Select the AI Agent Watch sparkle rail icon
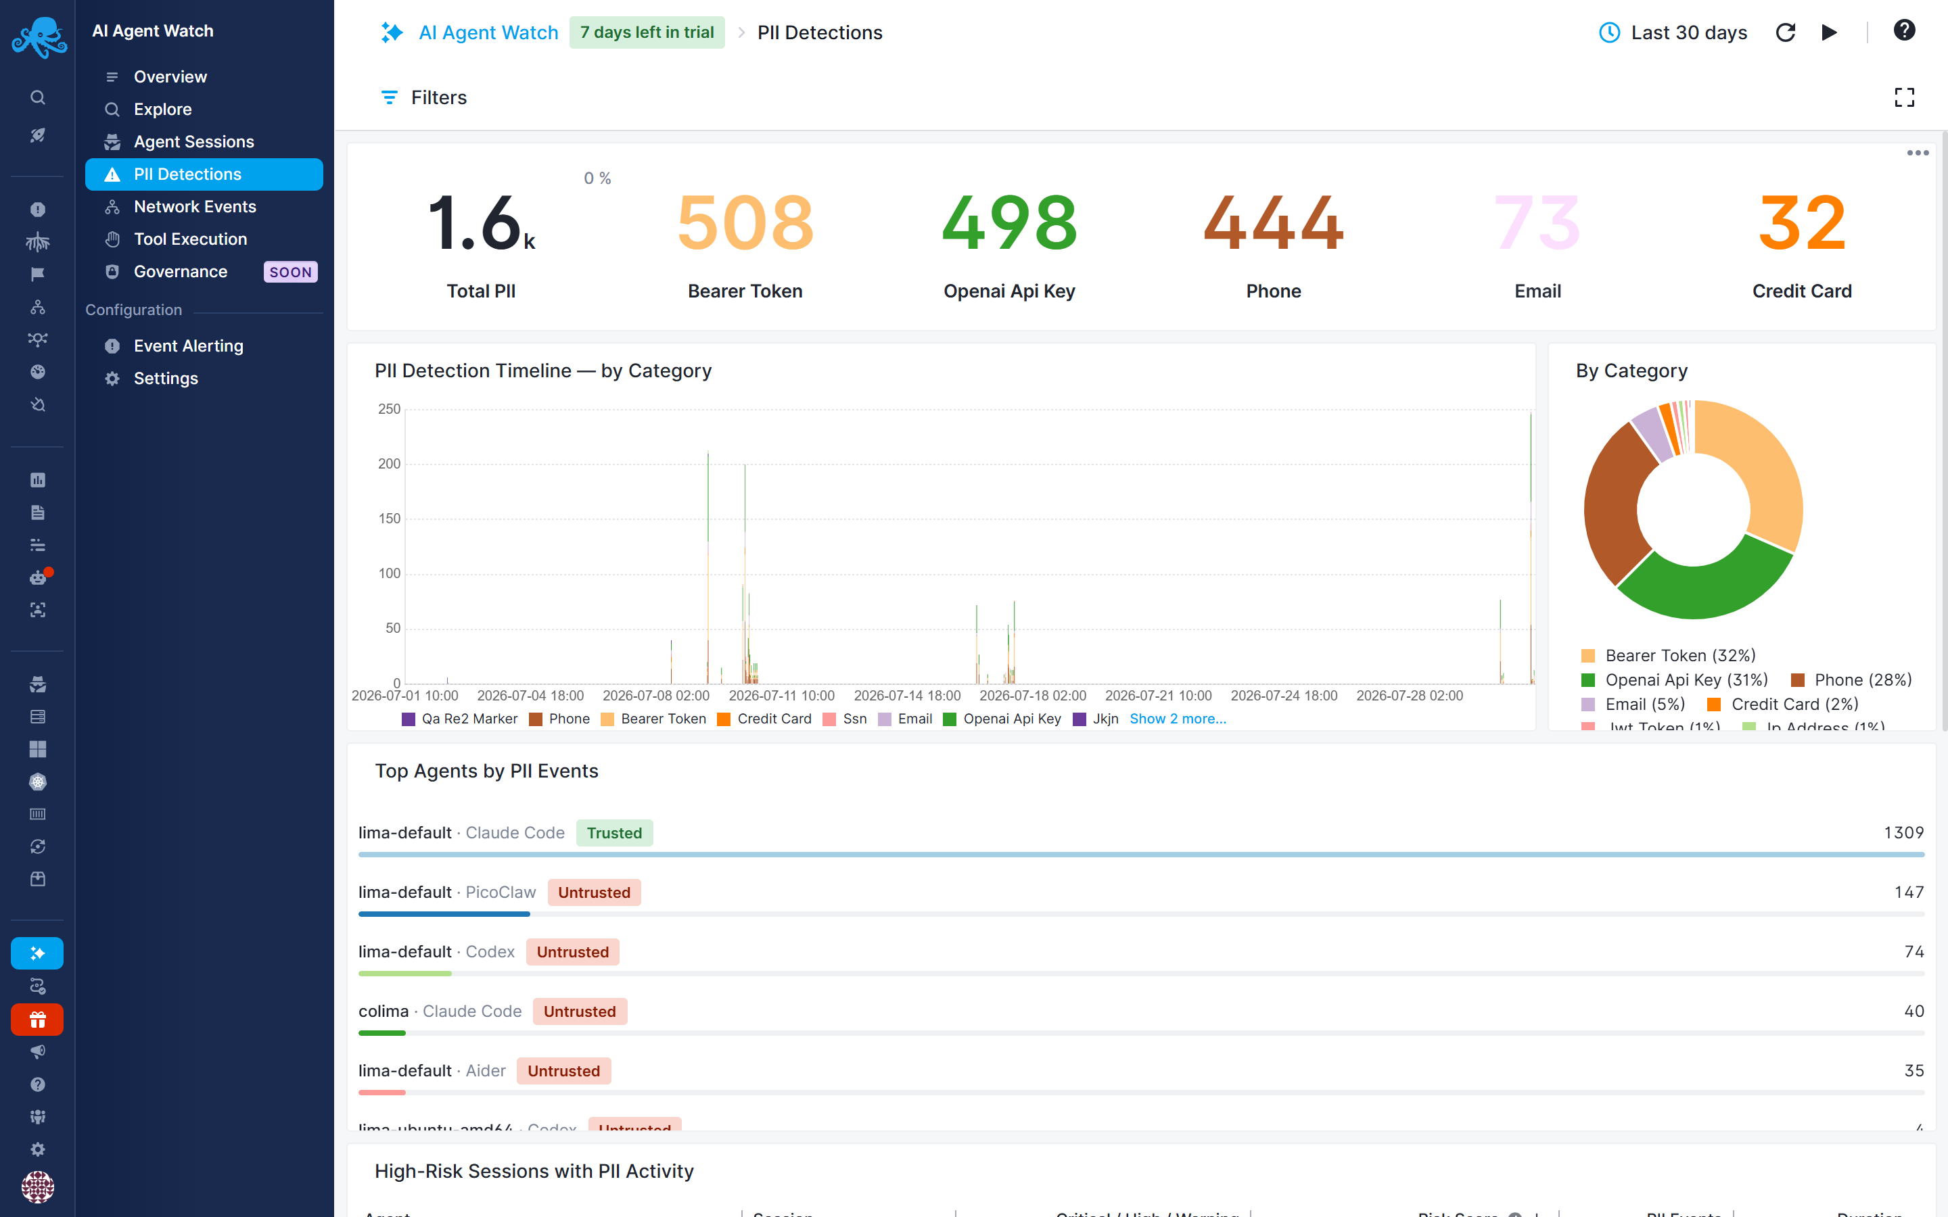The image size is (1948, 1217). (x=37, y=953)
